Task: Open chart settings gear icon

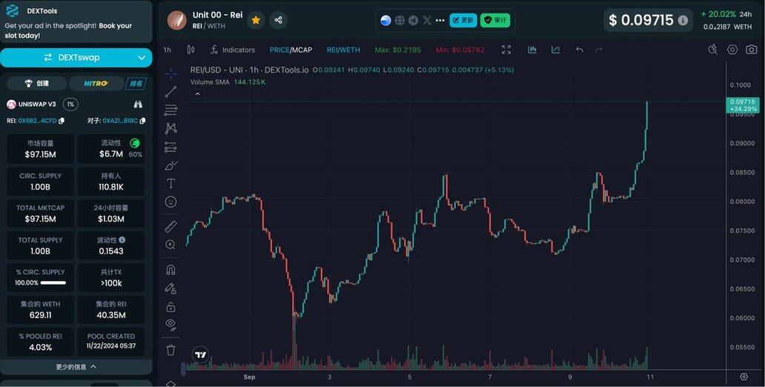Action: tap(732, 49)
